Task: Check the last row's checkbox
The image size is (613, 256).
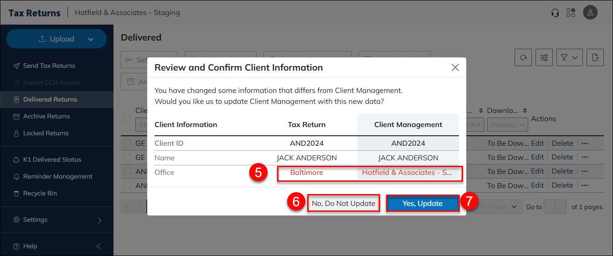Action: (127, 185)
